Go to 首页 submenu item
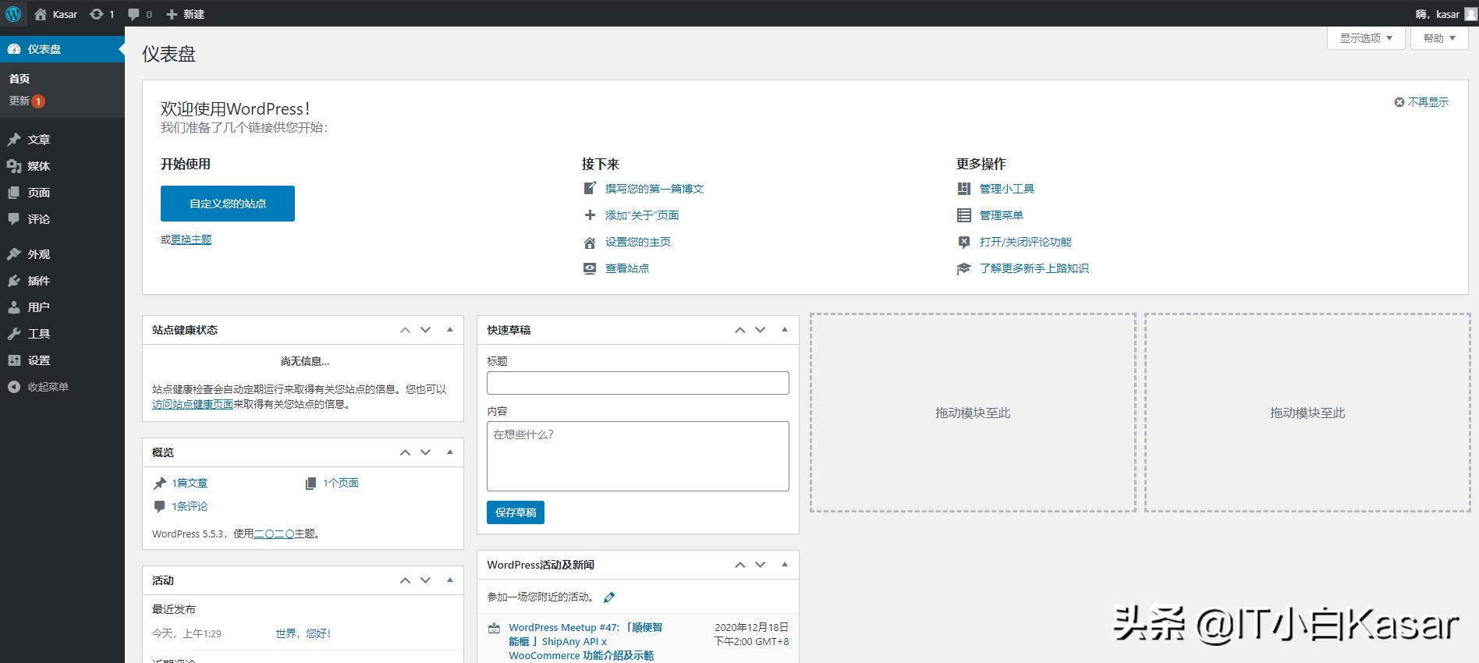 (20, 78)
